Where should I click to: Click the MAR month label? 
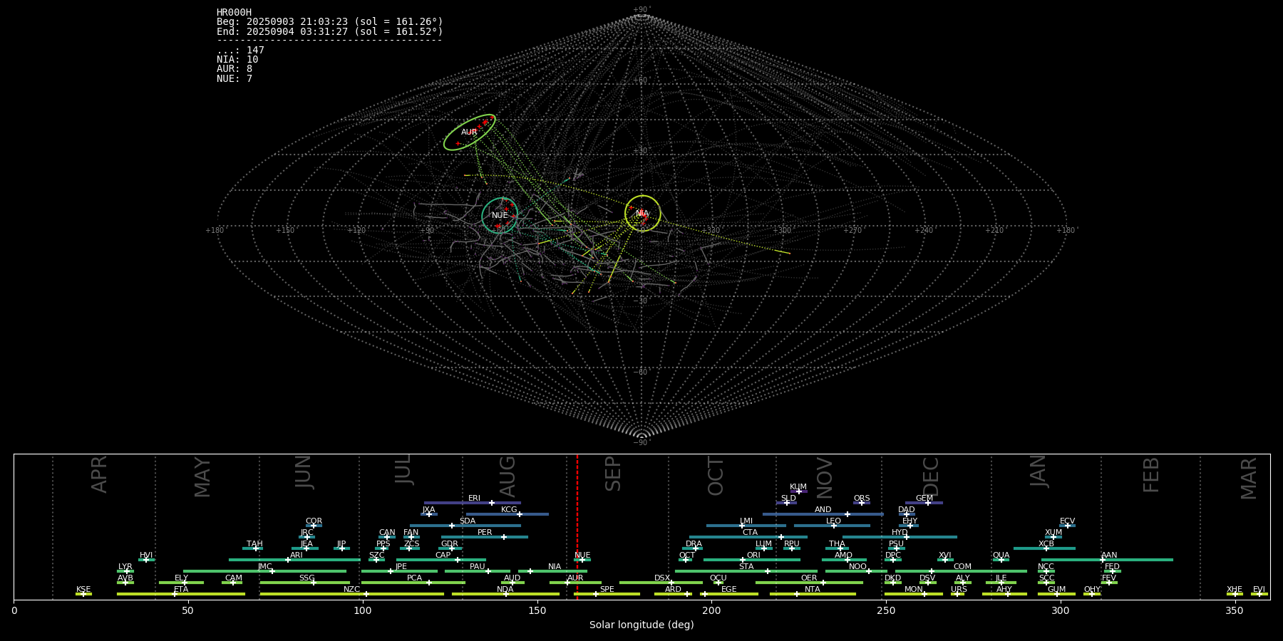pyautogui.click(x=1249, y=479)
